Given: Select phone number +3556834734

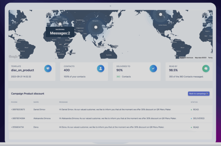Looking at the screenshot, I should [x=17, y=127].
